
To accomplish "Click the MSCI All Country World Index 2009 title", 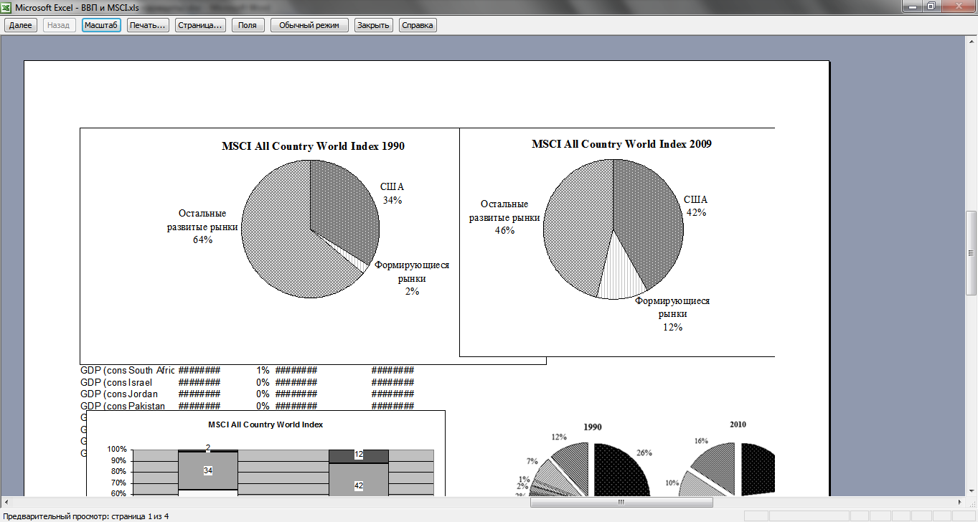I will click(621, 144).
